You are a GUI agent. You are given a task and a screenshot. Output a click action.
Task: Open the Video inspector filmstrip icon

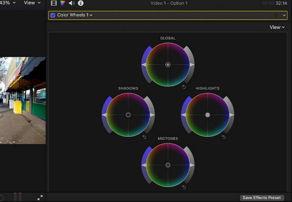tap(54, 3)
